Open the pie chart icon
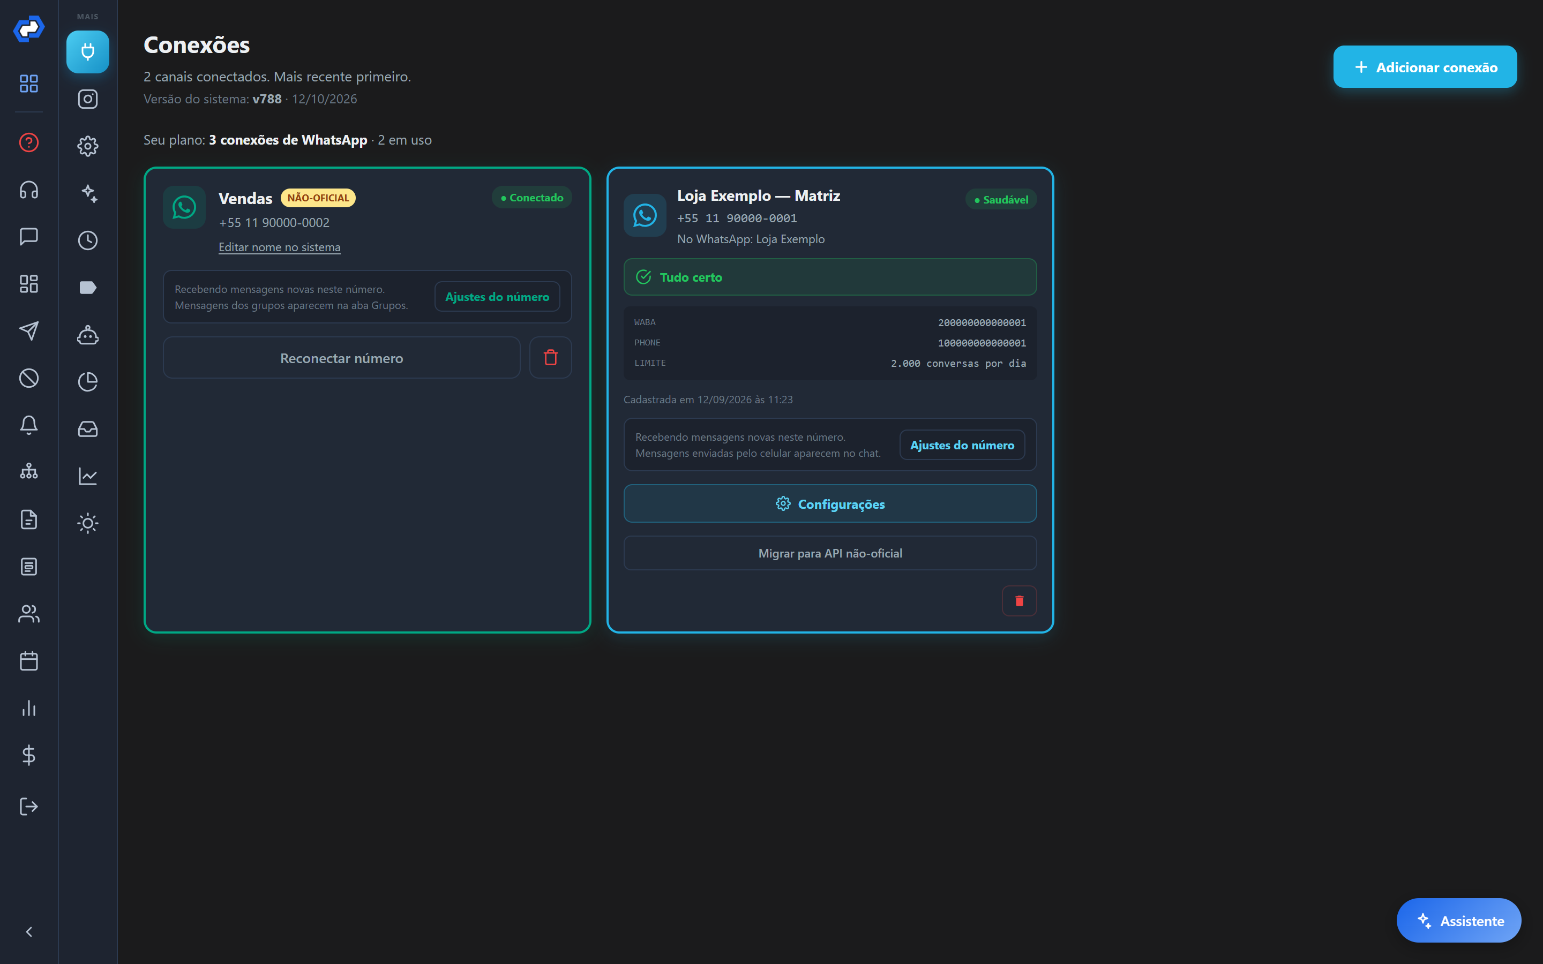Viewport: 1543px width, 964px height. pyautogui.click(x=87, y=382)
